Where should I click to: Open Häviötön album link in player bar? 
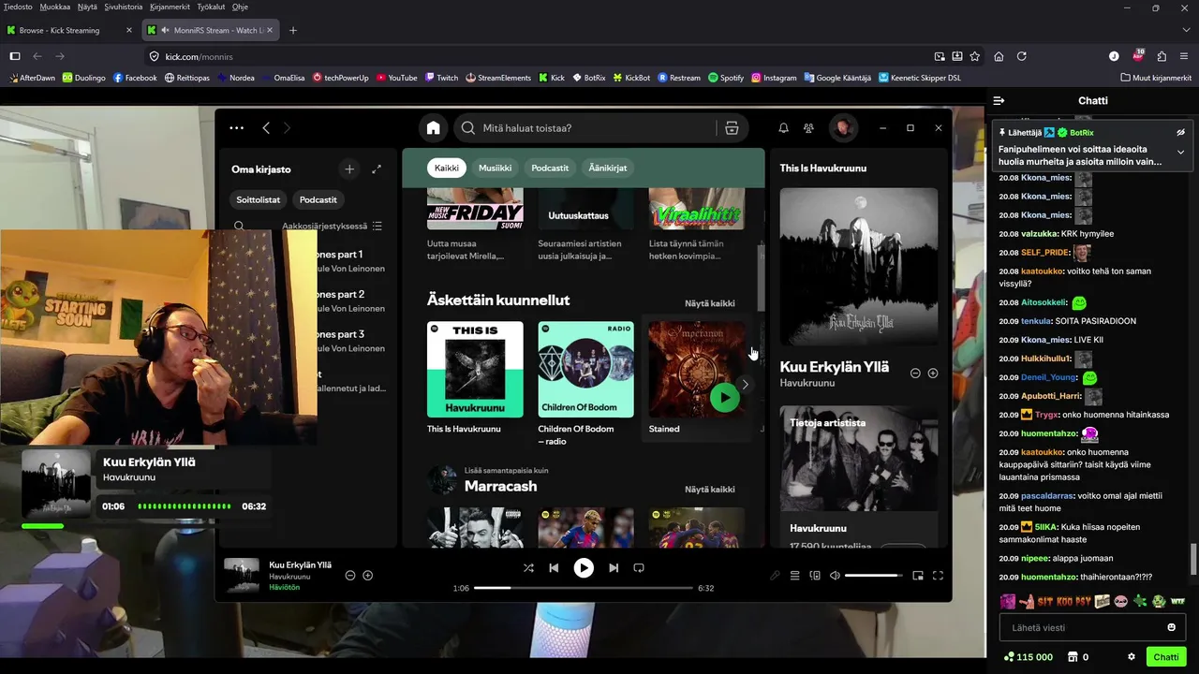pos(284,587)
